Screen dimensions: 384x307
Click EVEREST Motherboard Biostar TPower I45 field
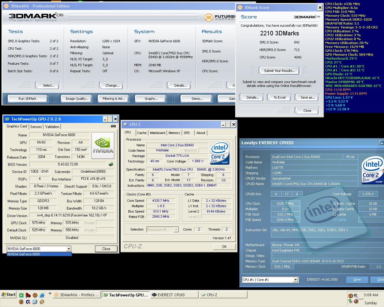pos(328,245)
